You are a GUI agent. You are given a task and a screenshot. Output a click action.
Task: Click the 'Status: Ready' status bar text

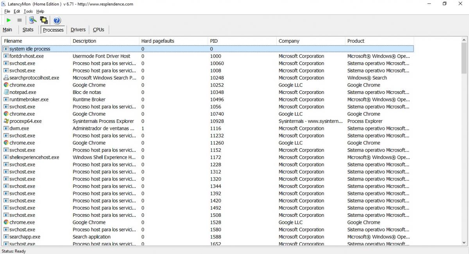coord(14,251)
